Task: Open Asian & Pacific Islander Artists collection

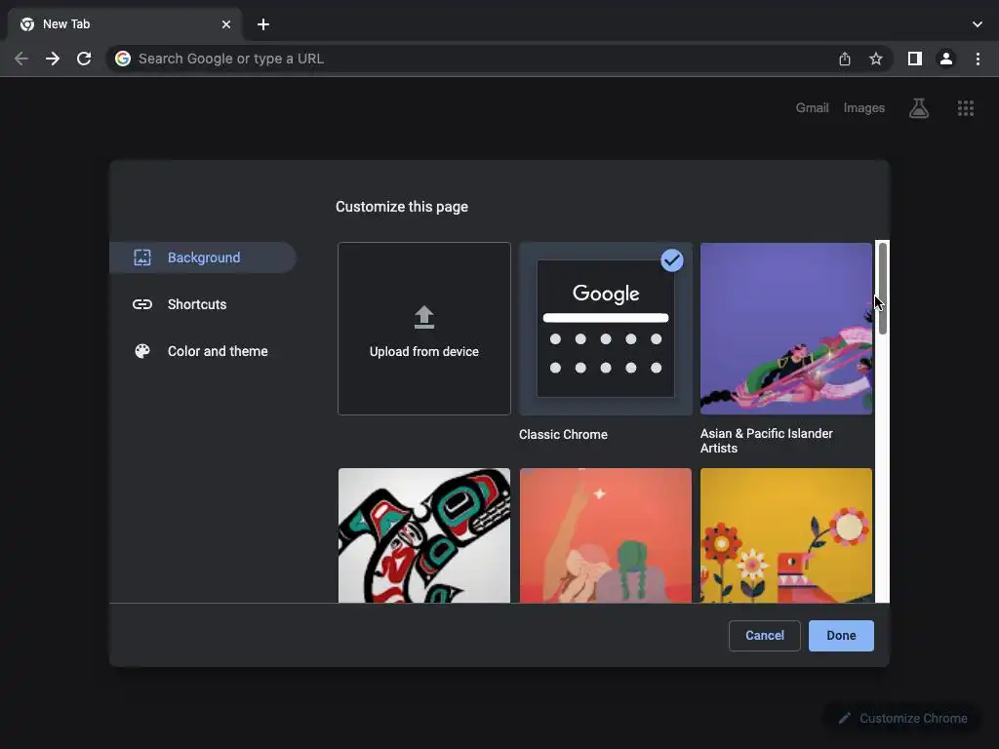Action: tap(786, 329)
